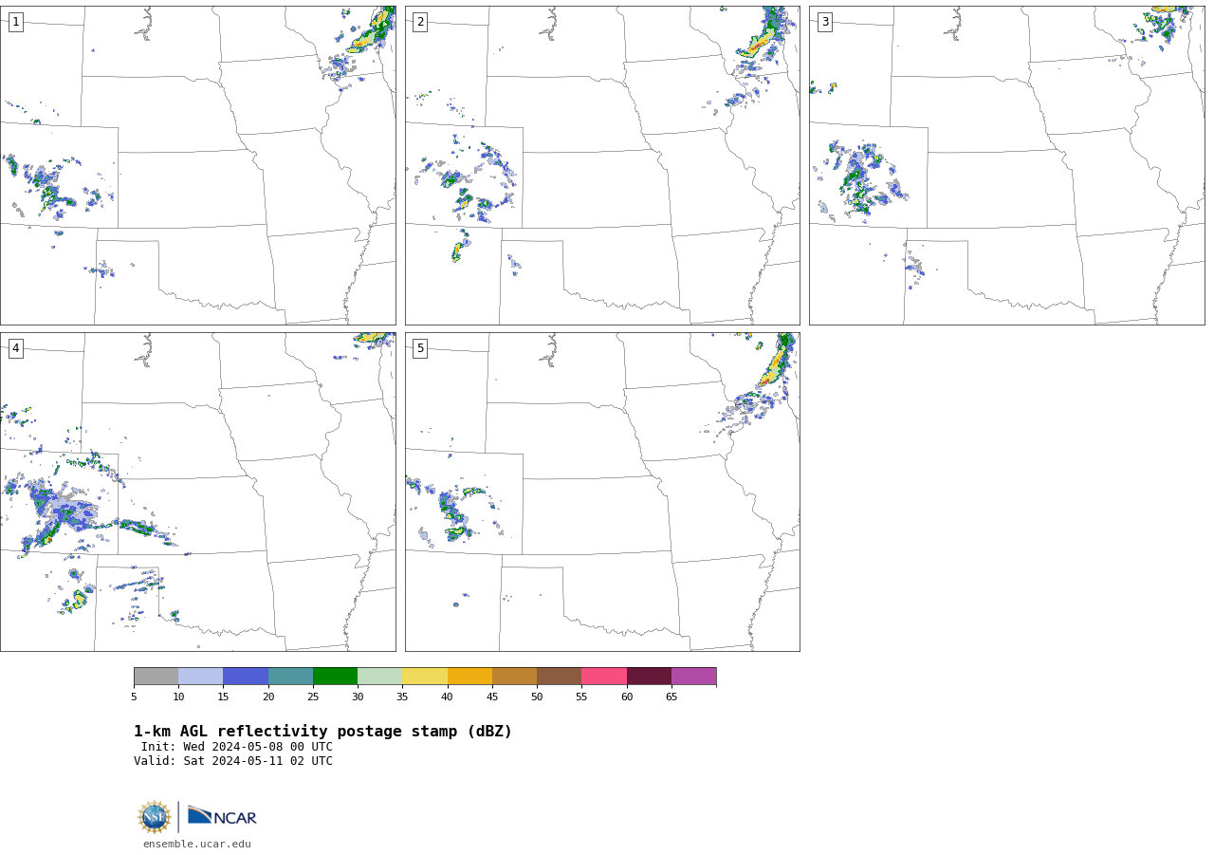Click the light blue 10-15 dBZ swatch
This screenshot has height=855, width=1214.
pyautogui.click(x=201, y=677)
